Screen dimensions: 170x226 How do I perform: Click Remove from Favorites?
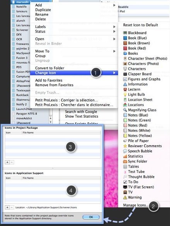[54, 85]
